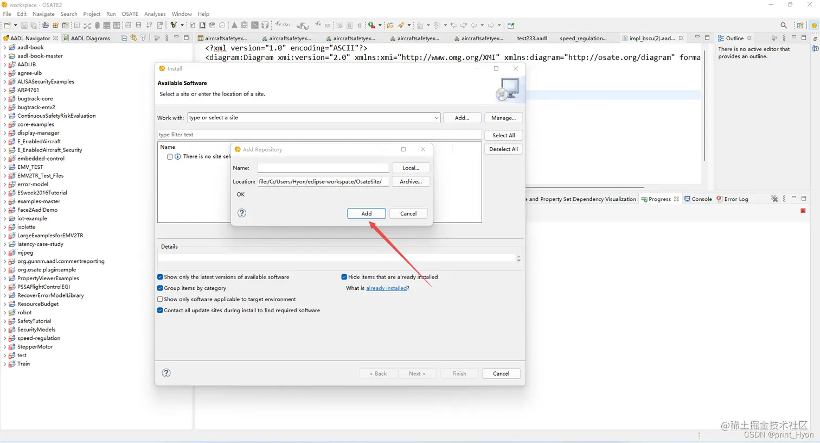Open the OSATE menu
The image size is (820, 443).
pyautogui.click(x=130, y=14)
